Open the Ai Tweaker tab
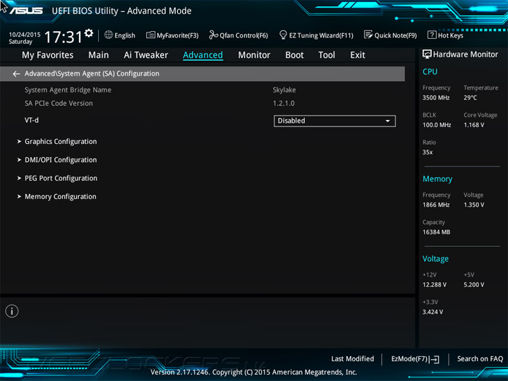 point(146,55)
